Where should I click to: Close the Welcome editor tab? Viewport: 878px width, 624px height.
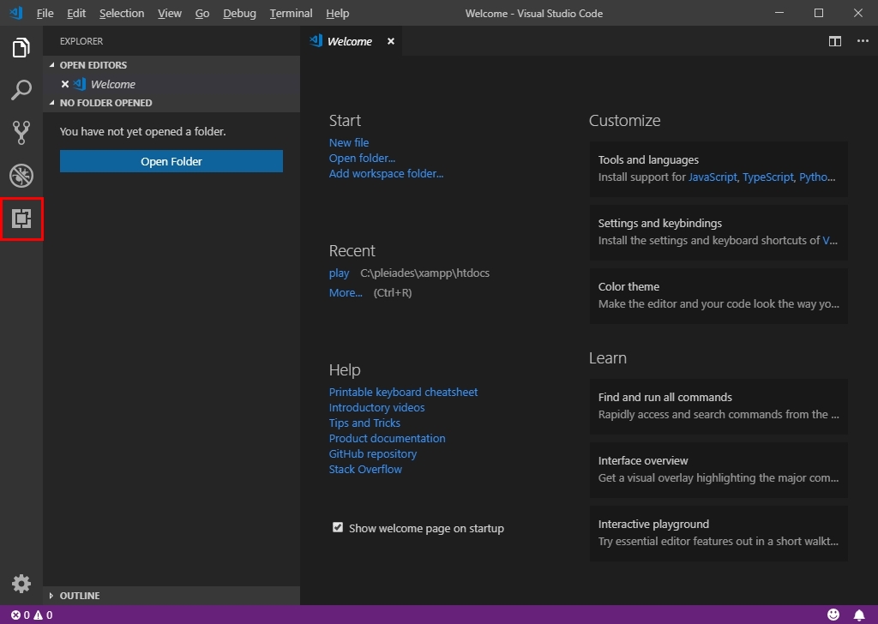(x=391, y=41)
